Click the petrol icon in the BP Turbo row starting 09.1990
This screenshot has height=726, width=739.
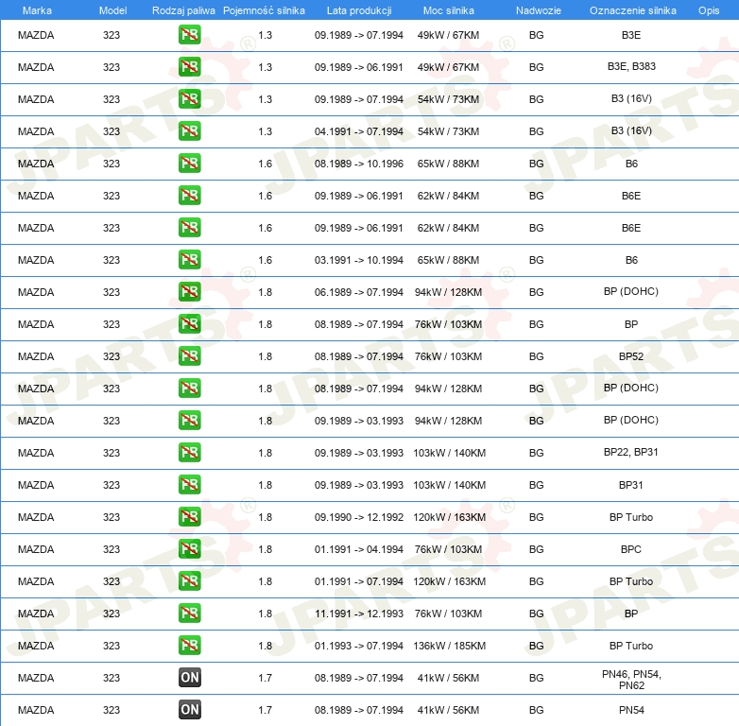point(189,517)
